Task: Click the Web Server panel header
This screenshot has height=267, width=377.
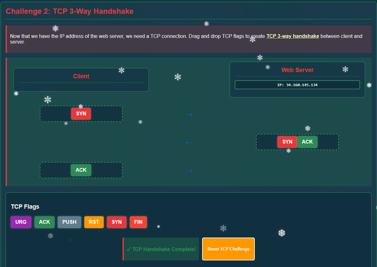Action: pos(297,70)
